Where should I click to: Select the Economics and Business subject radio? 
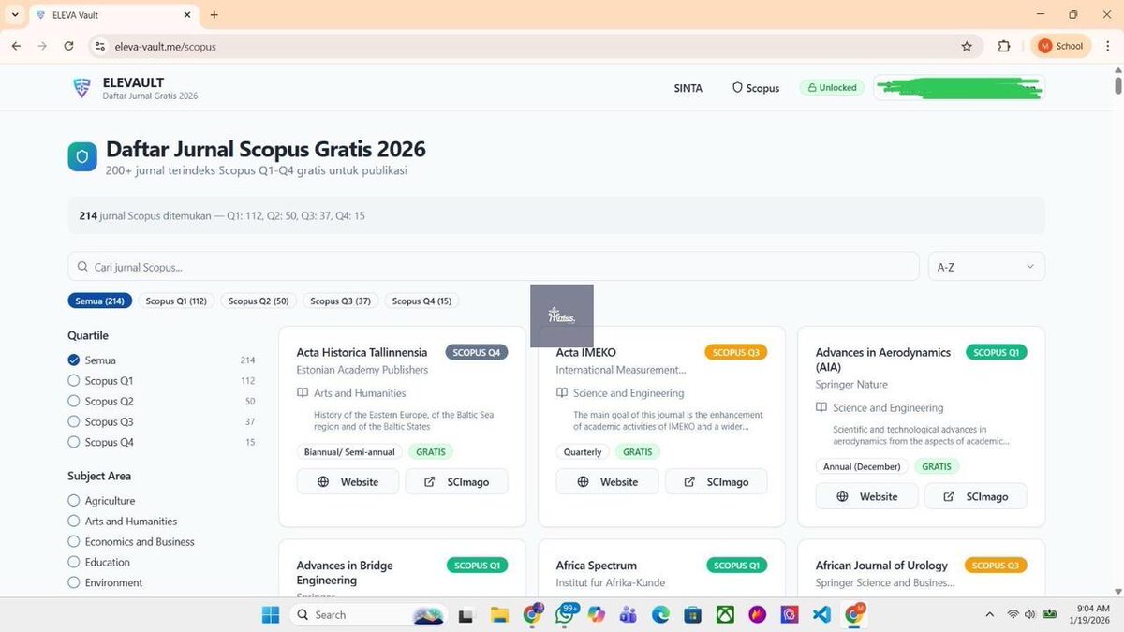point(74,541)
